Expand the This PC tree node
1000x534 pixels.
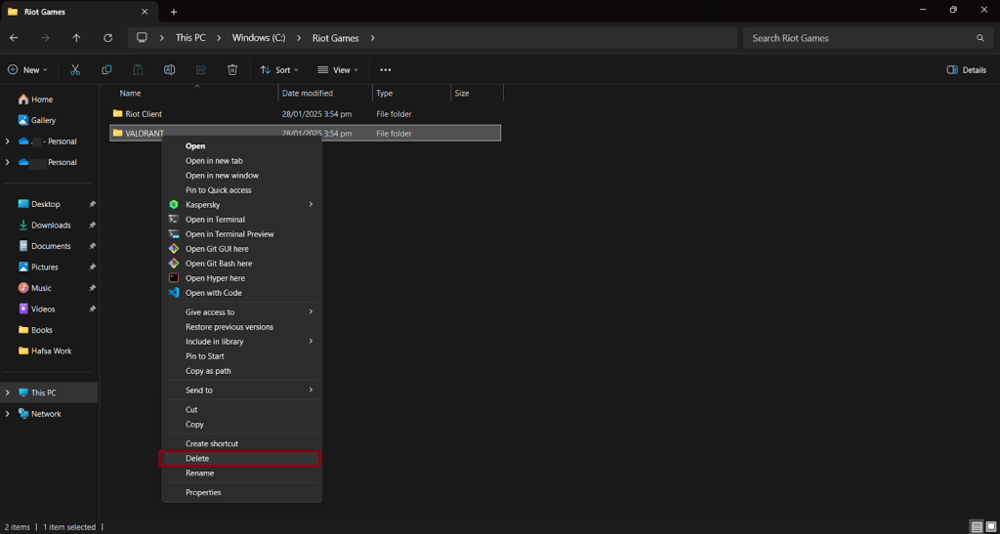[8, 392]
